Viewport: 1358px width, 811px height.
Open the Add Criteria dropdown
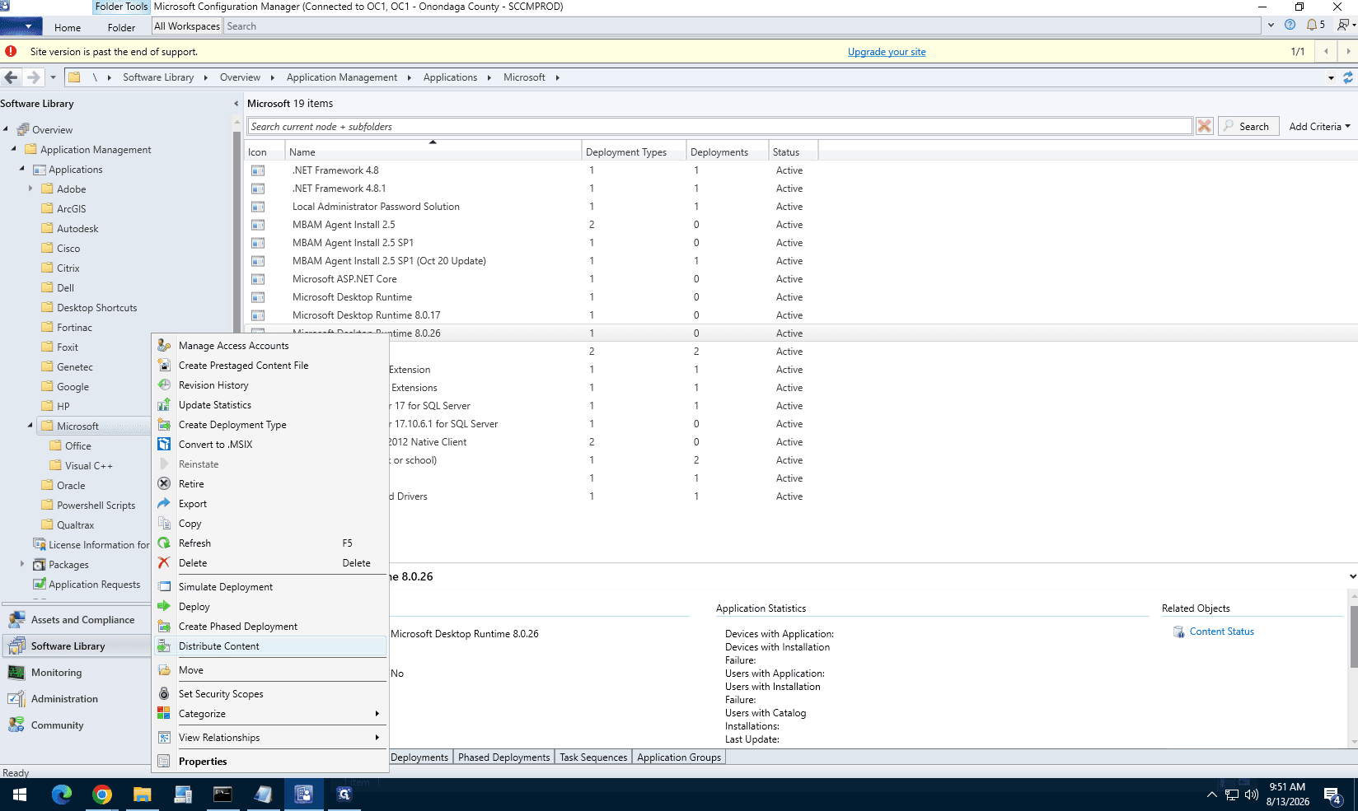pos(1319,126)
